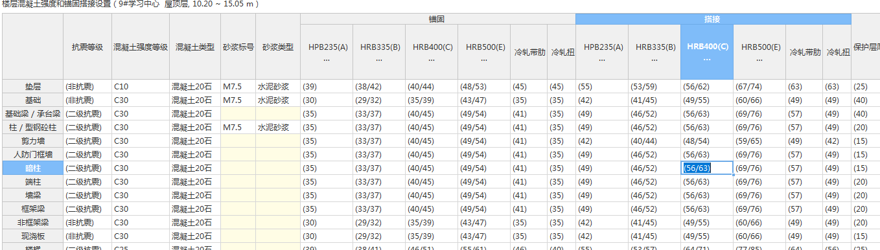Select the 墙梁 row header

point(32,196)
